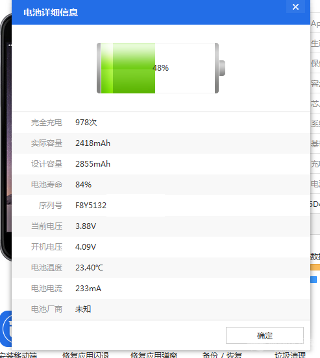This screenshot has width=320, height=358.
Task: Open 修复应用闪退 in the background window
Action: (86, 355)
